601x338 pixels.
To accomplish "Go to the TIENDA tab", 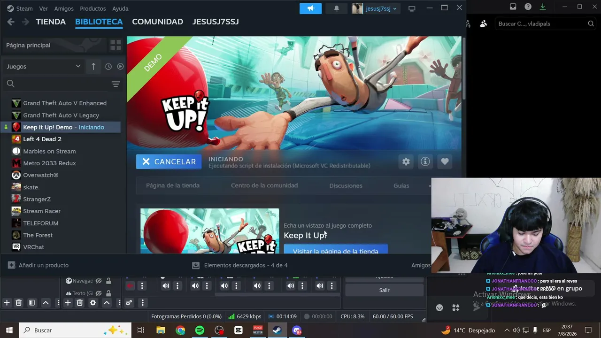I will tap(51, 22).
